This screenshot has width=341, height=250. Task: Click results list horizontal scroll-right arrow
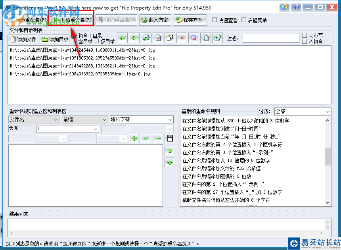click(x=321, y=233)
